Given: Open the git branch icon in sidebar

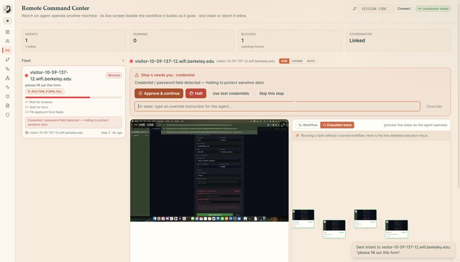Looking at the screenshot, I should 7,59.
